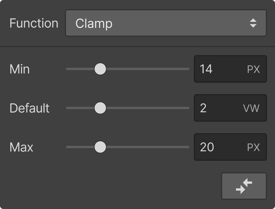Open the Clamp function dropdown
275x209 pixels.
tap(166, 23)
